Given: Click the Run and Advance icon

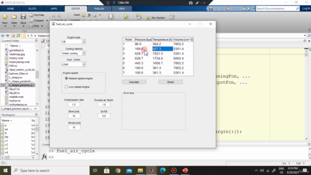Looking at the screenshot, I should click(x=139, y=17).
